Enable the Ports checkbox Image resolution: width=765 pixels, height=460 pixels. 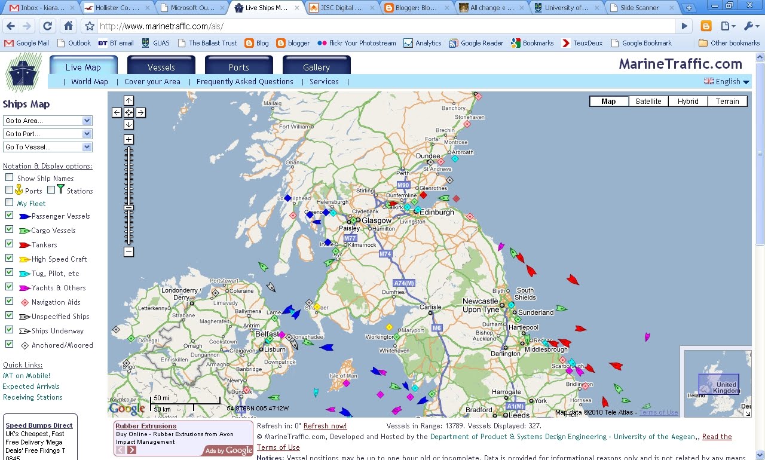point(9,190)
